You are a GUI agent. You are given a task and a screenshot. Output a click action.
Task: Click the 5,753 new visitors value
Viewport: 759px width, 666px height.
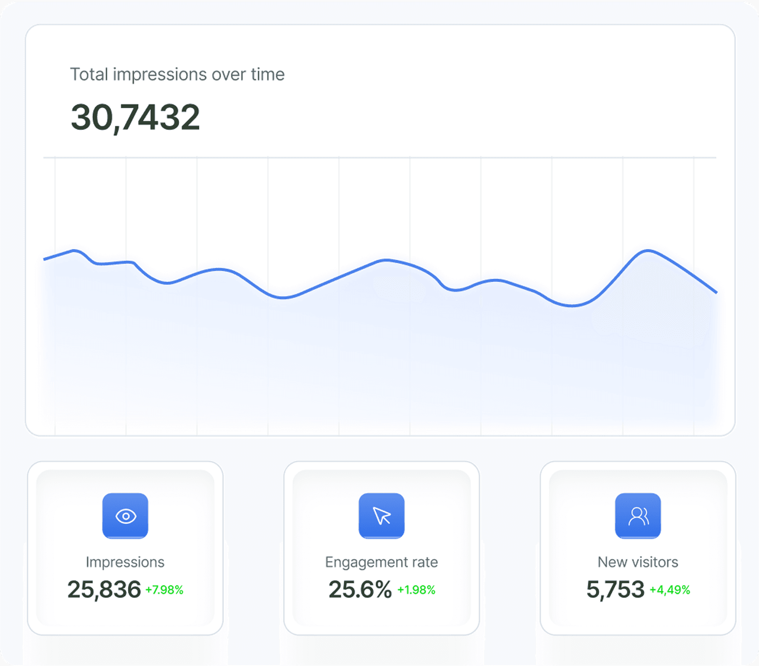(x=616, y=590)
